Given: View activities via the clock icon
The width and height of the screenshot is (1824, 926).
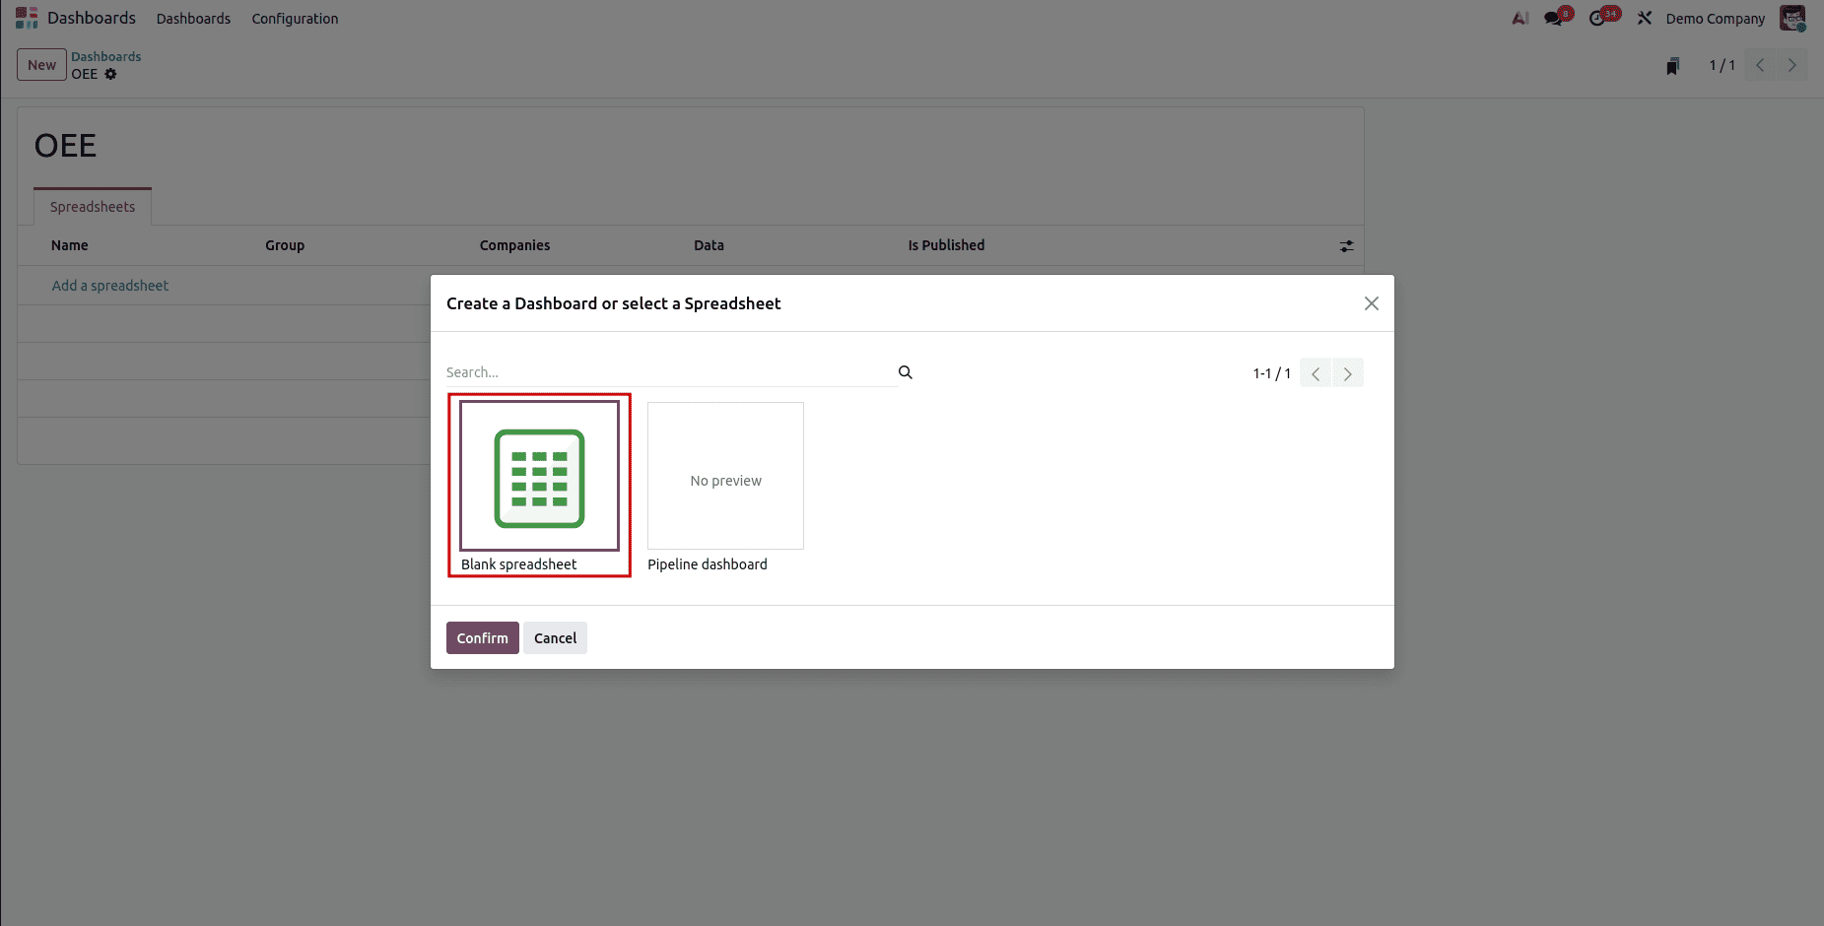Looking at the screenshot, I should click(1599, 18).
